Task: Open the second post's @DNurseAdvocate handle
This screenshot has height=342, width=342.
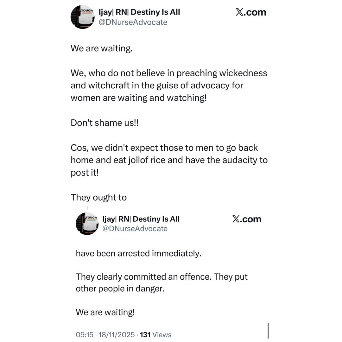Action: tap(135, 229)
